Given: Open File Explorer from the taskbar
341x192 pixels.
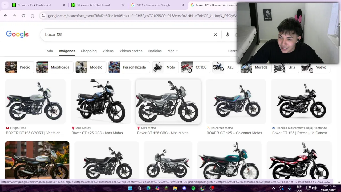Looking at the screenshot, I should tap(175, 188).
